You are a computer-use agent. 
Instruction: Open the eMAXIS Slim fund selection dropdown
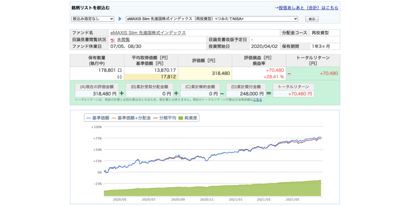[212, 19]
